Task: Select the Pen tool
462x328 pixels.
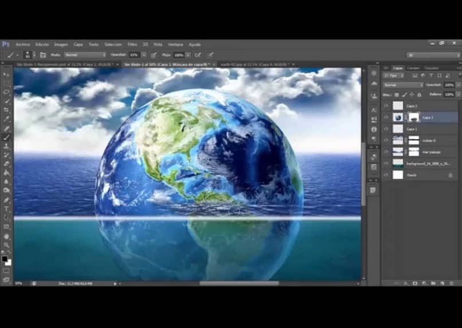Action: tap(6, 200)
